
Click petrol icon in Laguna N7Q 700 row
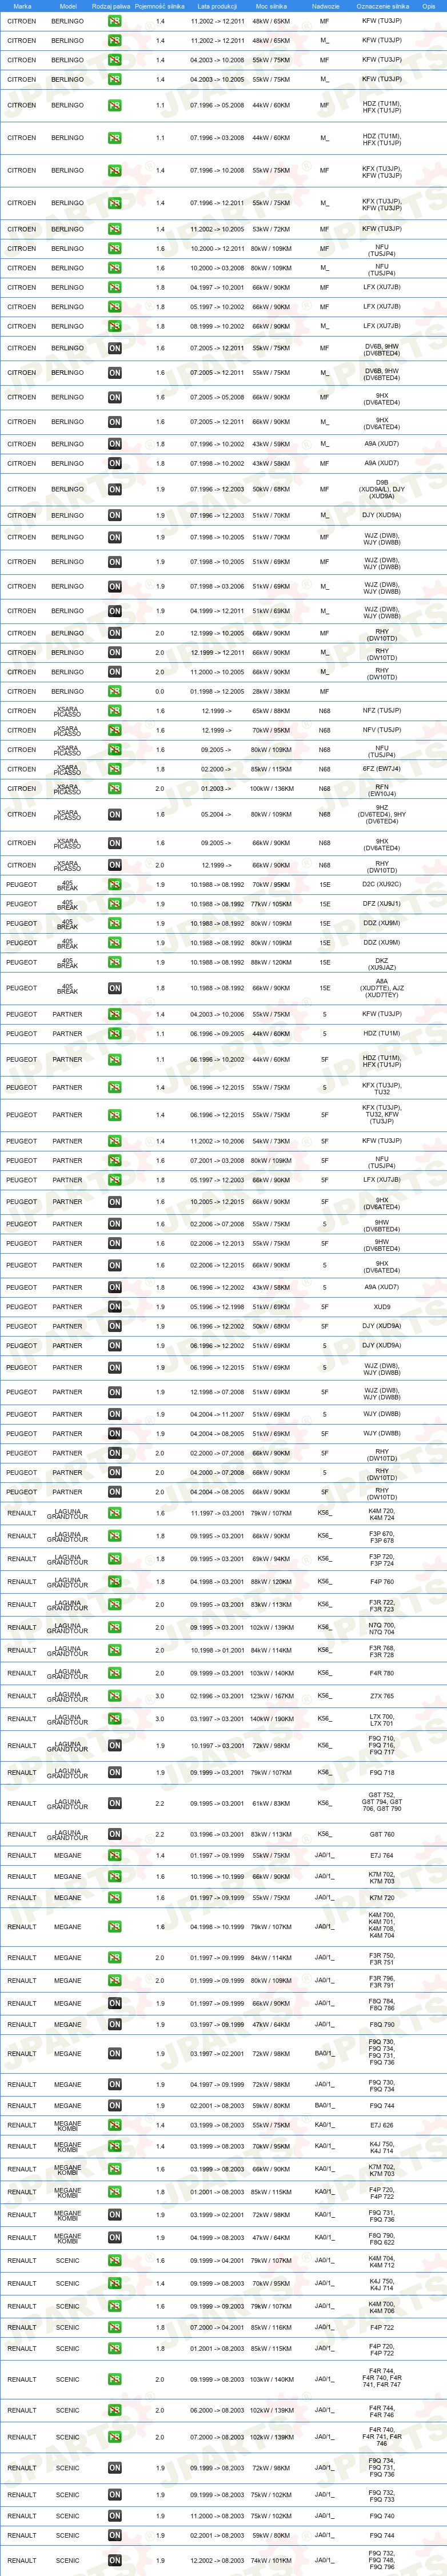pos(115,1627)
